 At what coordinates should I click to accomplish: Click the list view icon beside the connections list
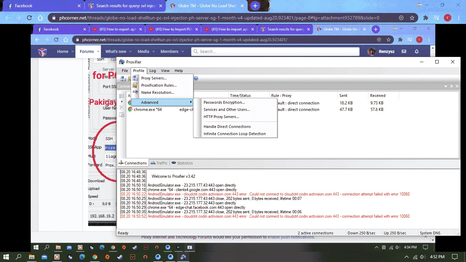pyautogui.click(x=122, y=96)
